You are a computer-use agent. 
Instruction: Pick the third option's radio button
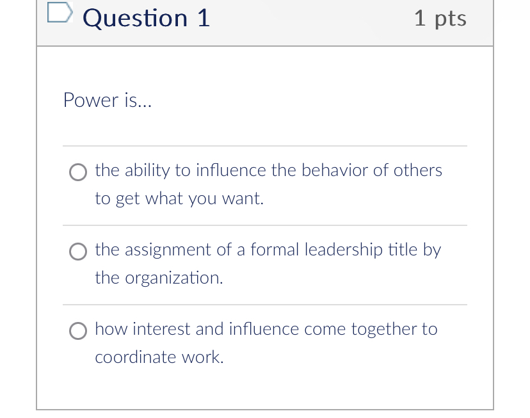[x=77, y=331]
